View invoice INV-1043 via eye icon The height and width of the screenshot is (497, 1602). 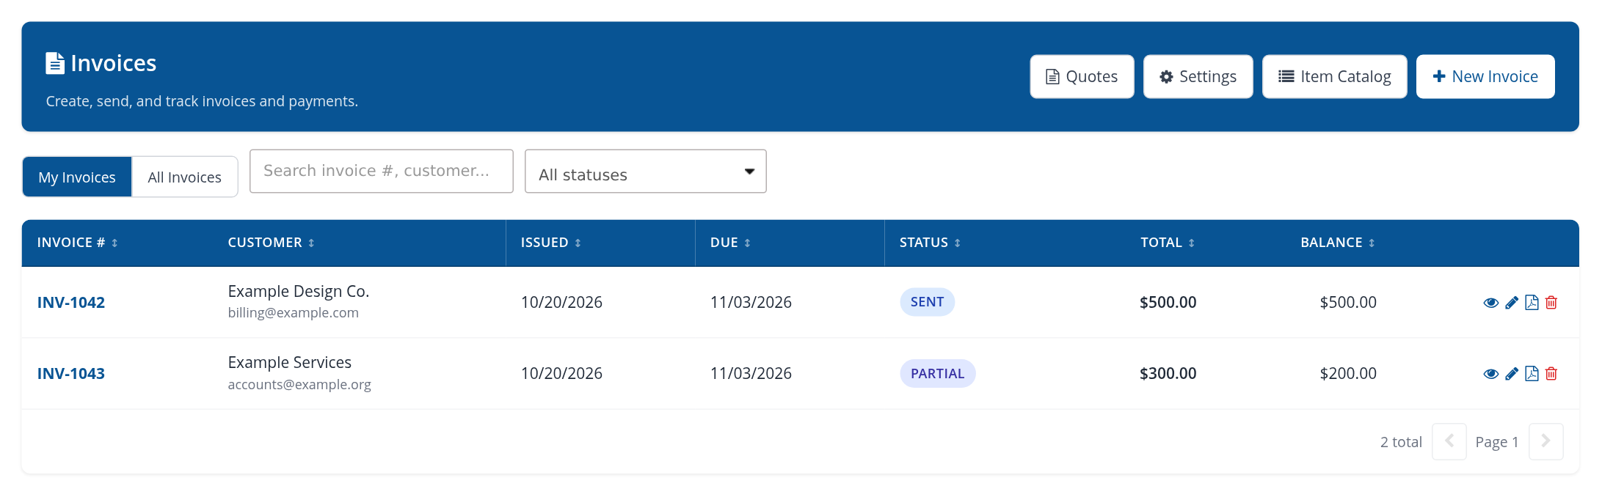click(x=1490, y=374)
